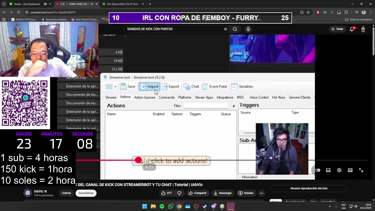The height and width of the screenshot is (211, 375).
Task: Open the Chrome three-dot menu
Action: tap(370, 12)
